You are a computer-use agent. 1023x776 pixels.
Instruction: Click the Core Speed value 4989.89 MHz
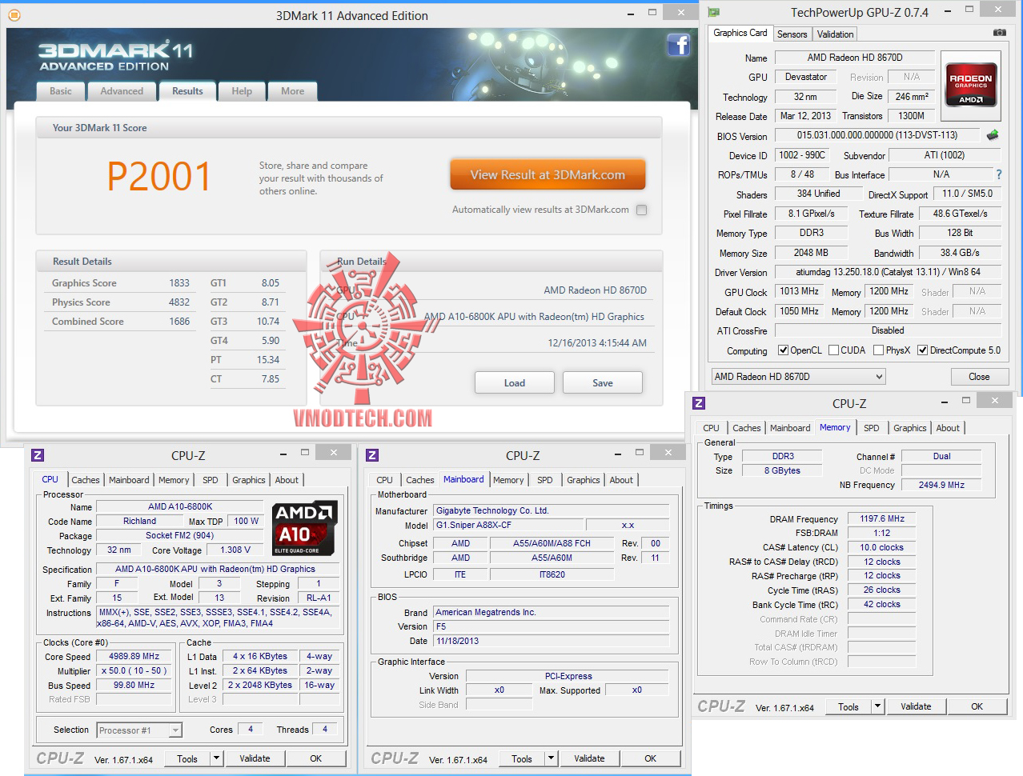(134, 656)
